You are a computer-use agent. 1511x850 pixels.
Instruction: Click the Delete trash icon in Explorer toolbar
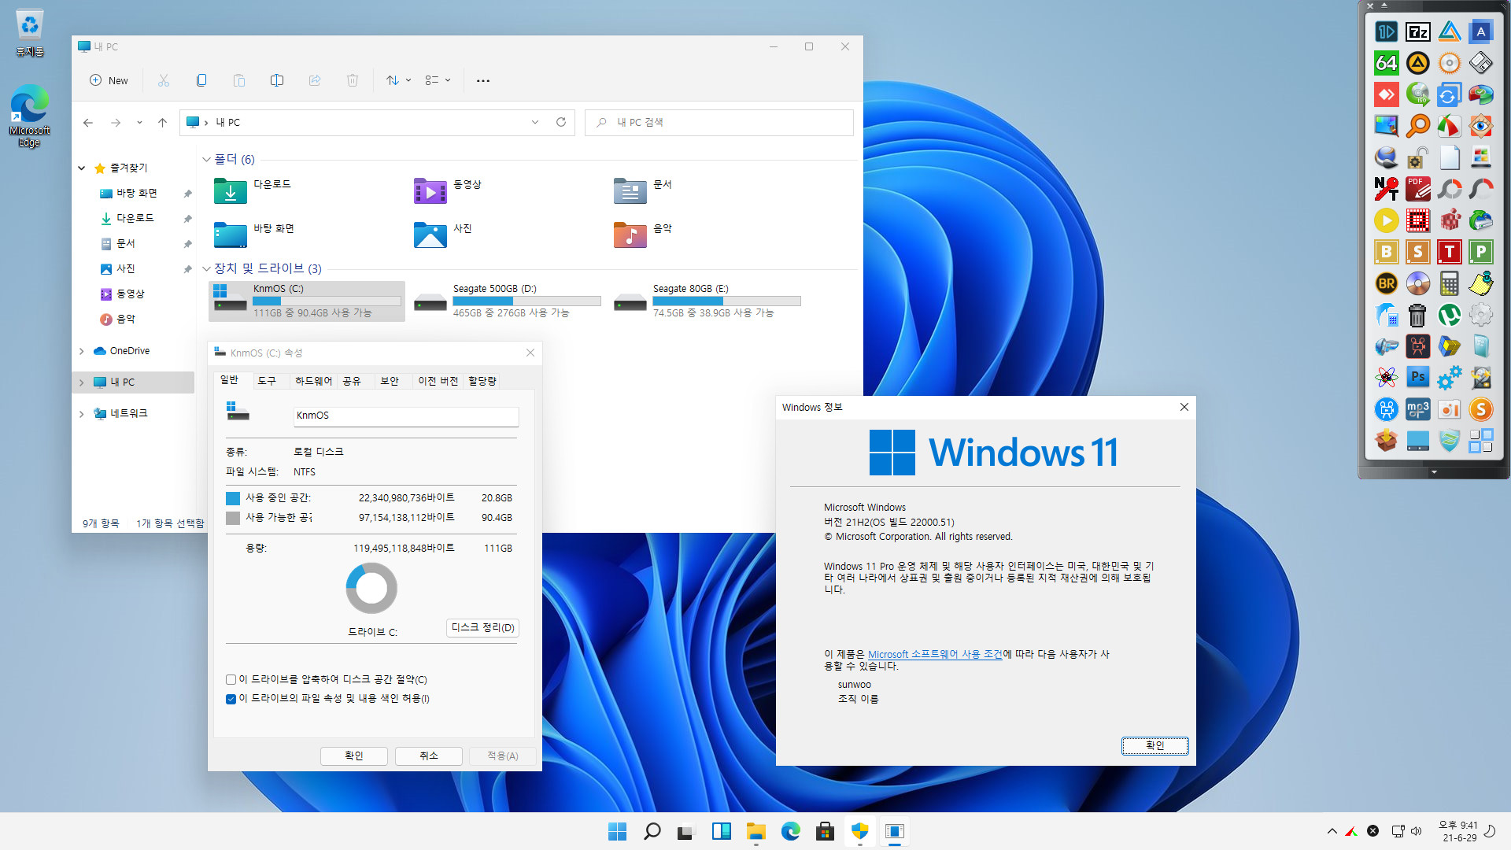point(353,80)
